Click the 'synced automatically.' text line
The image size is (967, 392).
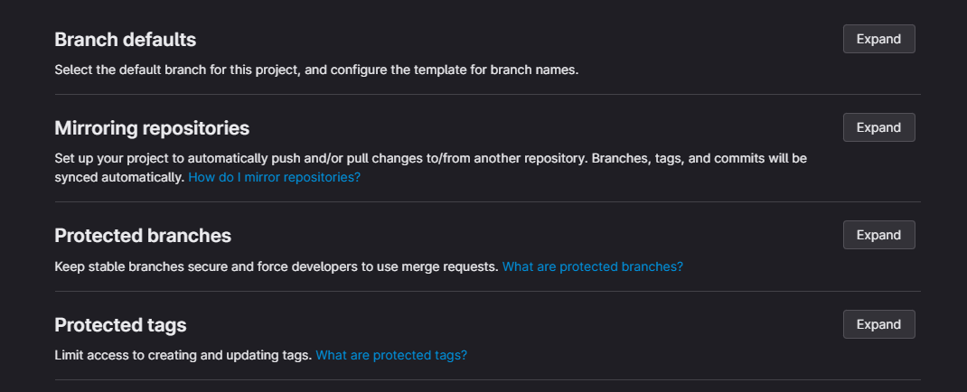[119, 178]
